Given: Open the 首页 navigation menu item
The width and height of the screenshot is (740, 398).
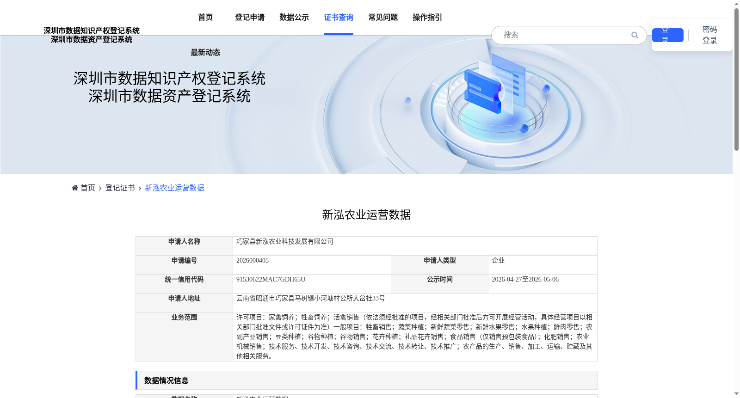Looking at the screenshot, I should pyautogui.click(x=205, y=18).
